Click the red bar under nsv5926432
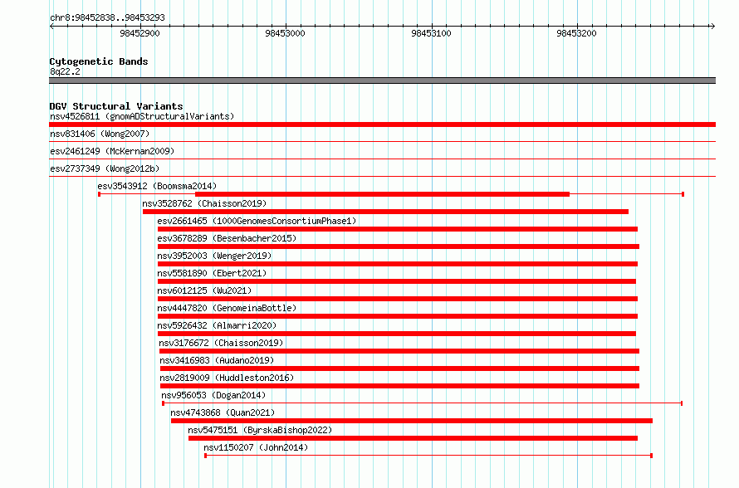This screenshot has height=488, width=739. 397,334
